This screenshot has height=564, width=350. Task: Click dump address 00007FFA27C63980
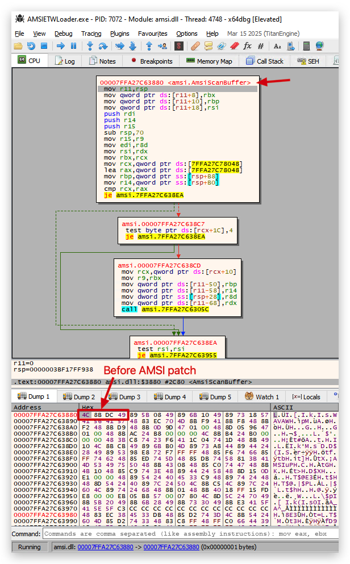[45, 515]
